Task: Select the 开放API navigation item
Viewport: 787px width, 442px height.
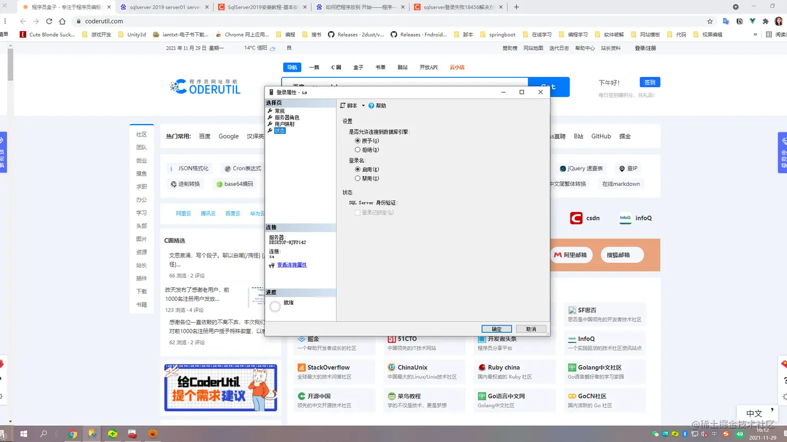Action: pyautogui.click(x=428, y=68)
